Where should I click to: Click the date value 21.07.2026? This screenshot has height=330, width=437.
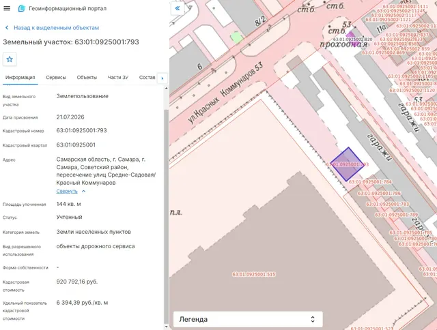(70, 117)
